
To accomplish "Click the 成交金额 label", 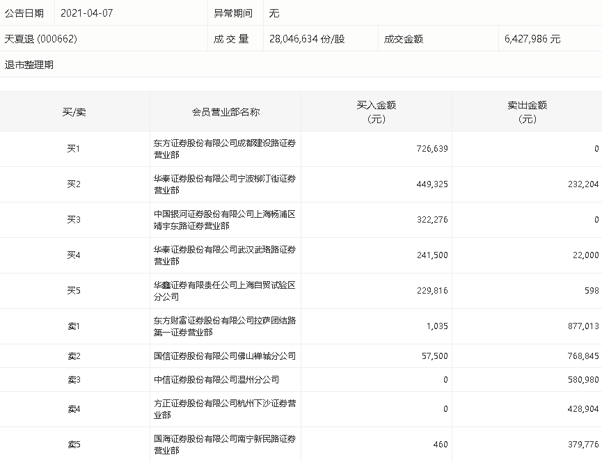I will [403, 39].
